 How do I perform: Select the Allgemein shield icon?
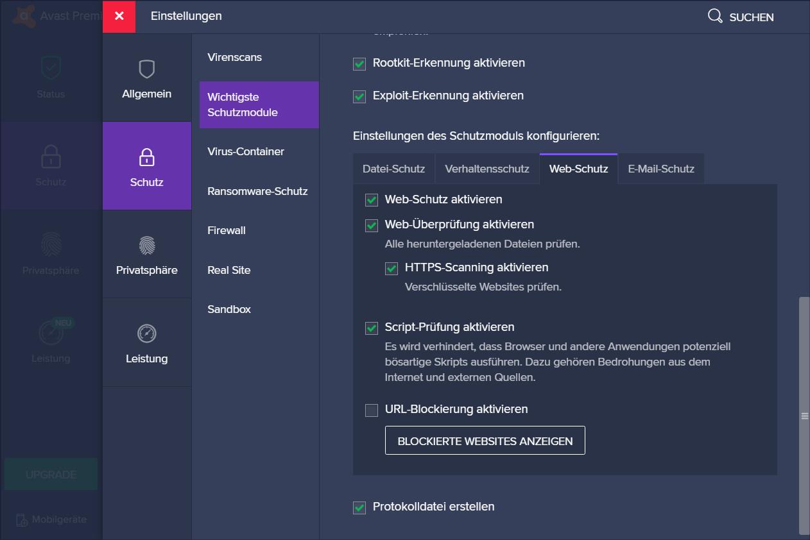click(147, 69)
